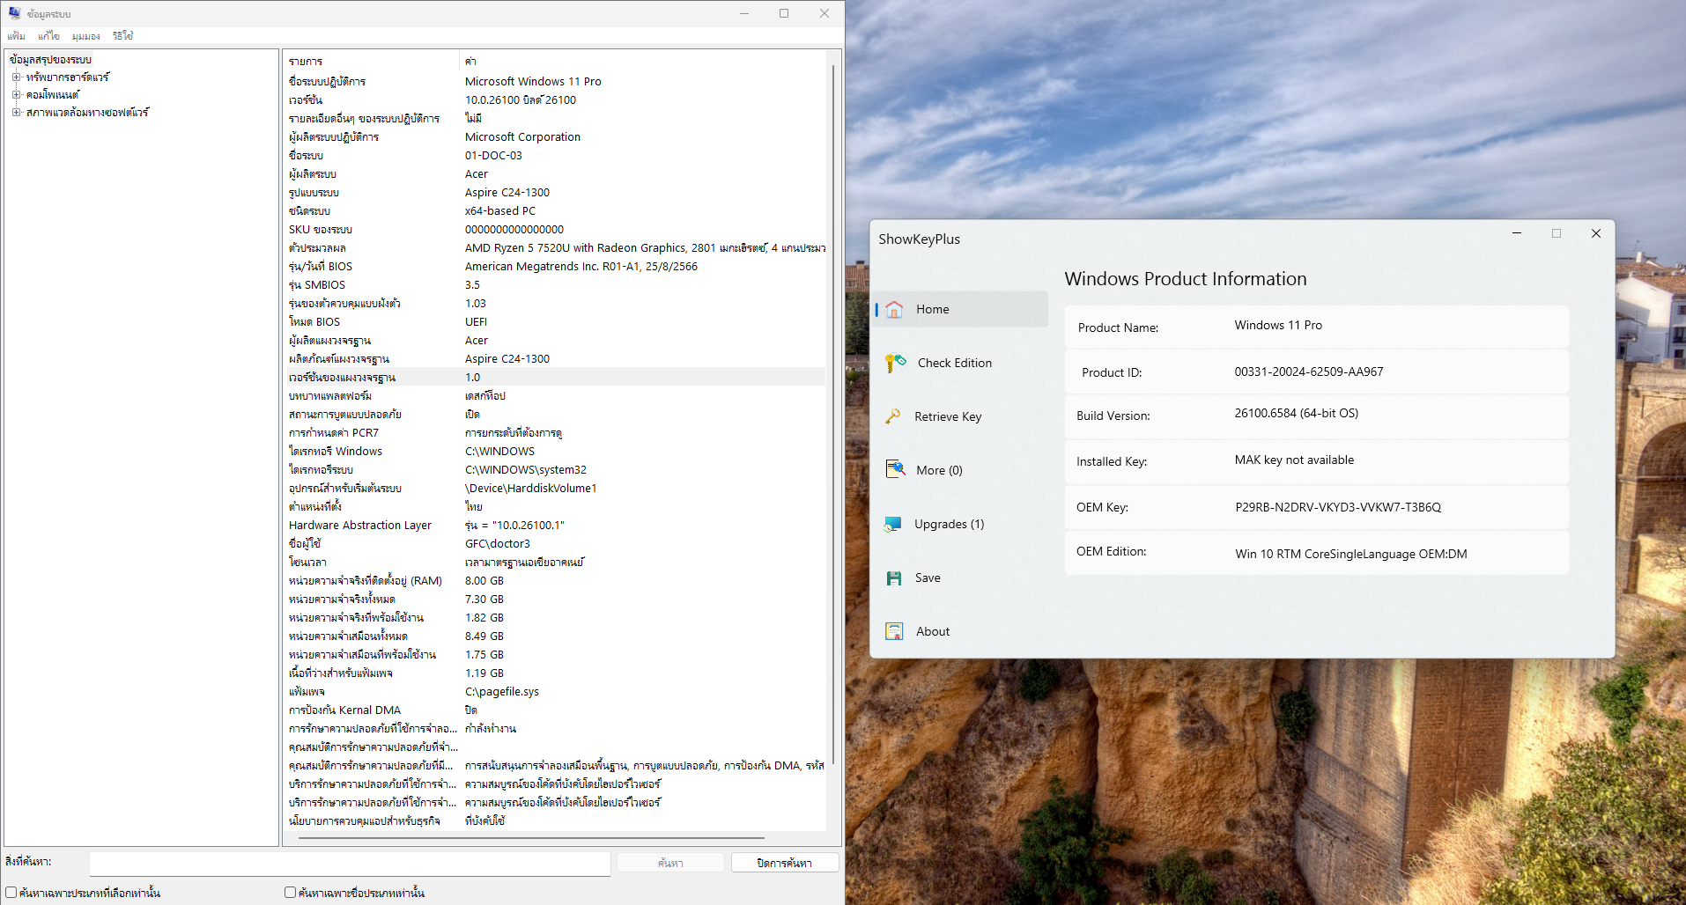Expand the 'คอมโพเนนต์' tree node
The height and width of the screenshot is (905, 1686).
pos(16,94)
